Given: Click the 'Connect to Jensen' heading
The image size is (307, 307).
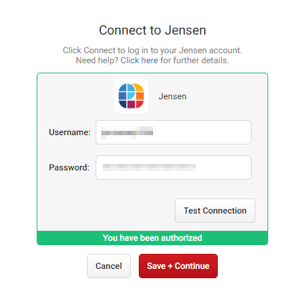Looking at the screenshot, I should [x=152, y=30].
